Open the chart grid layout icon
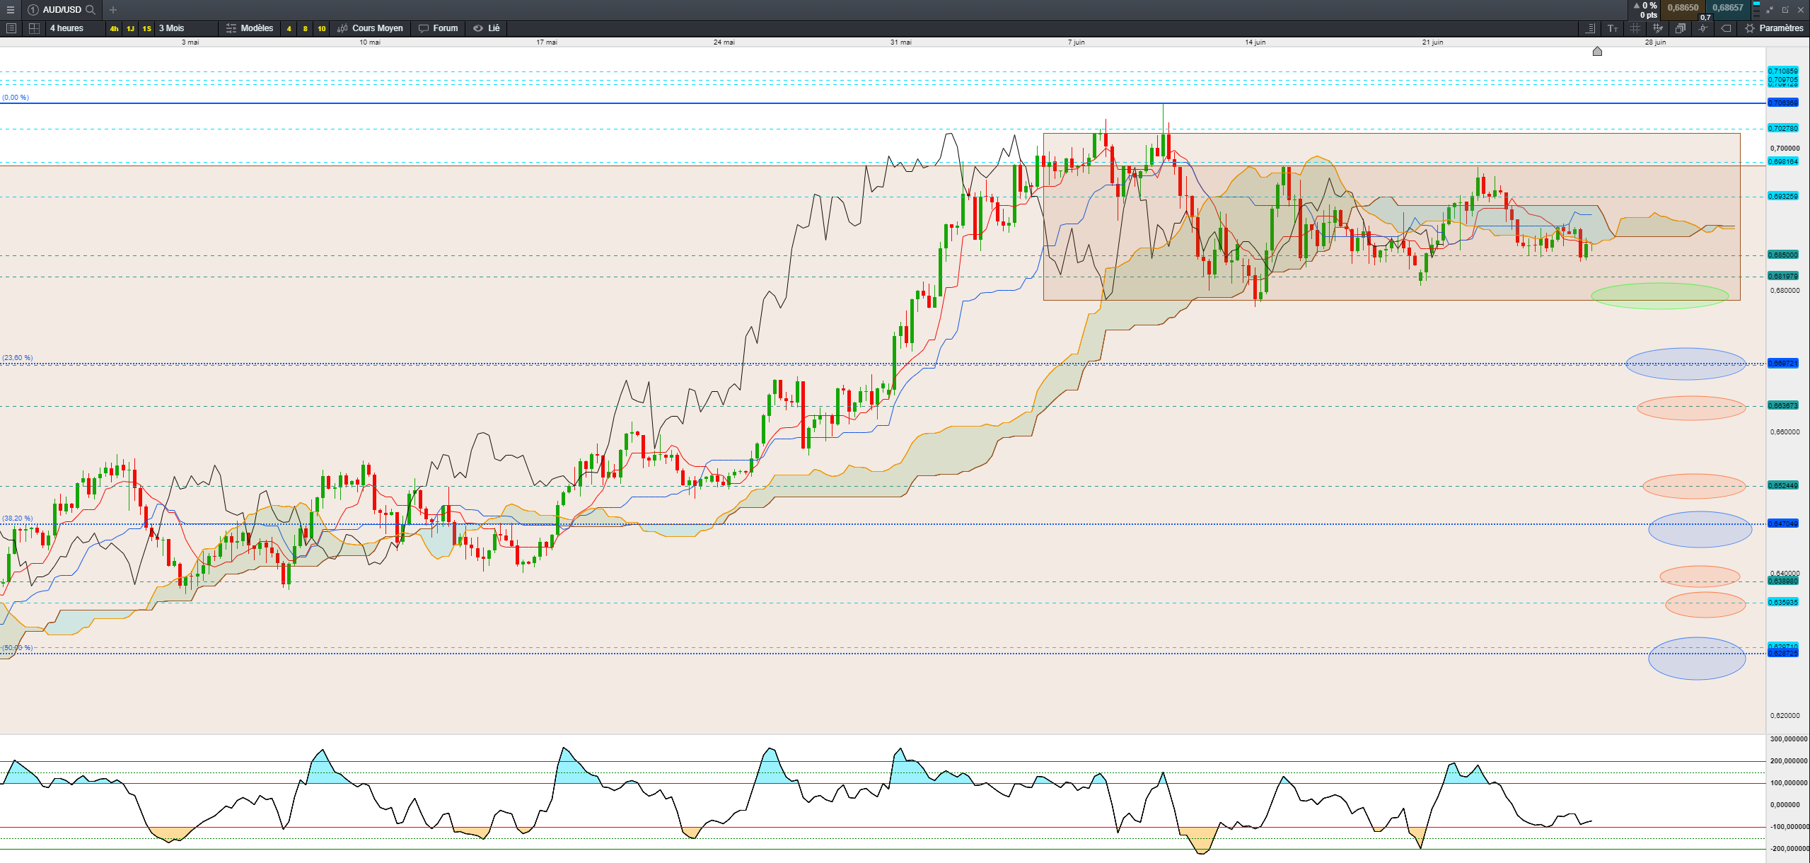Screen dimensions: 1810x863 (34, 28)
